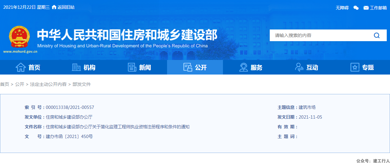Go to 公开 in the breadcrumb
390x163 pixels.
pyautogui.click(x=19, y=84)
